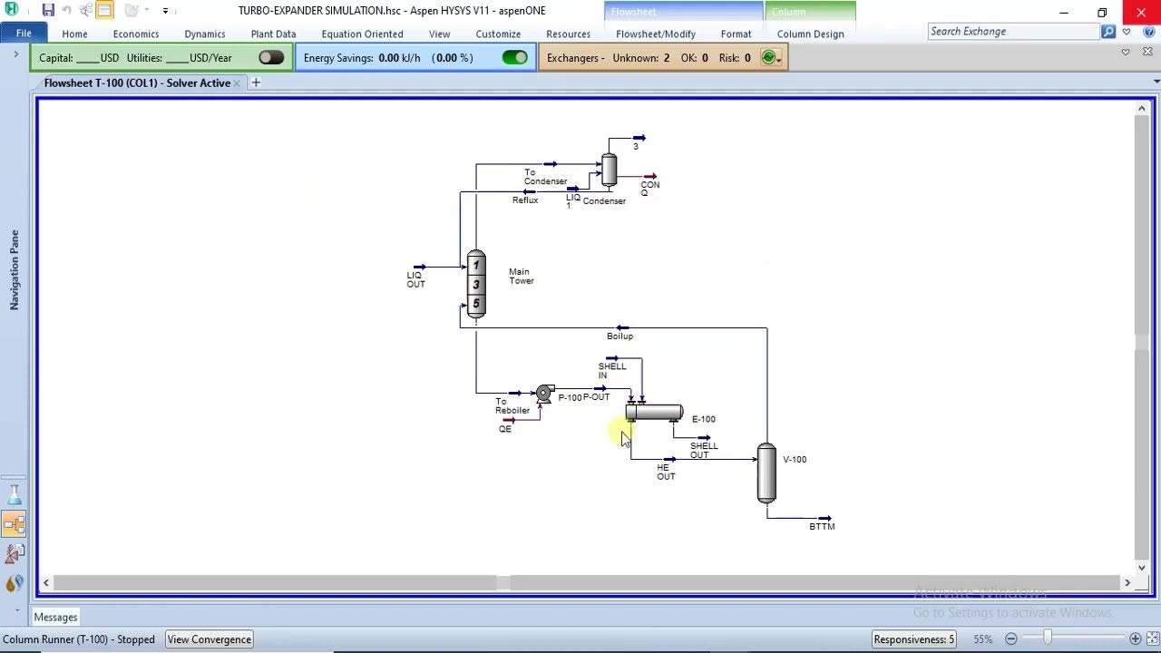This screenshot has width=1161, height=653.
Task: Open the Dynamics ribbon tab
Action: (205, 34)
